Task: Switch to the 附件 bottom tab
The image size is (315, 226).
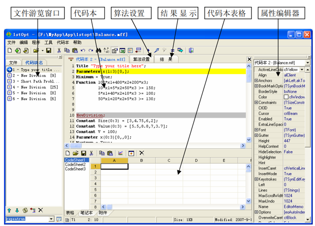Action: click(x=103, y=213)
